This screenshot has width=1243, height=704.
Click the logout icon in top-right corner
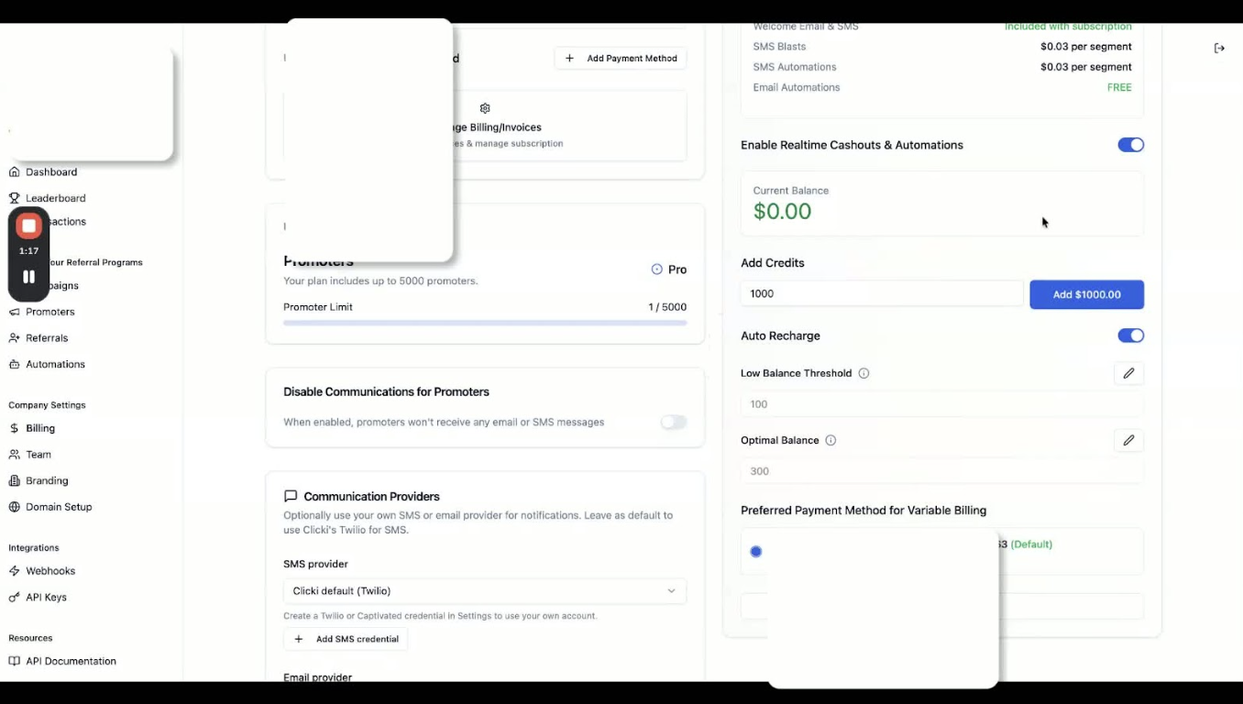1219,49
